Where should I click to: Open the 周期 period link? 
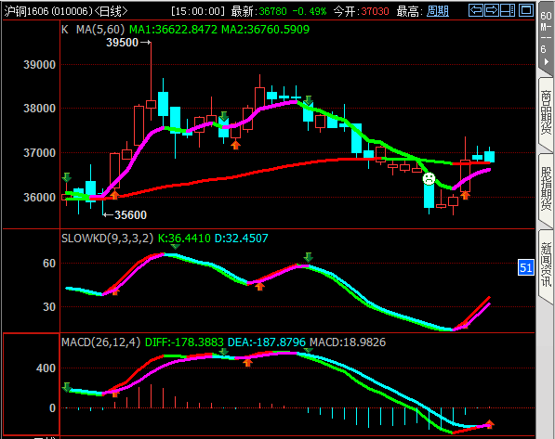click(x=438, y=11)
